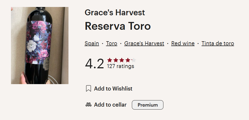Click the 4.2 average rating score
The image size is (249, 120).
(x=94, y=64)
